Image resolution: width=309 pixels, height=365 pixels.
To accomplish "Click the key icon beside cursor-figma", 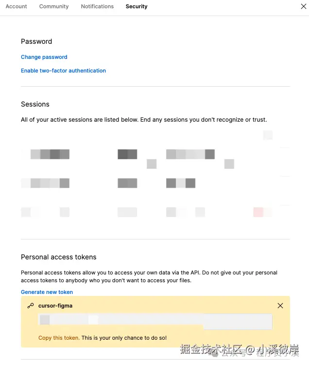I will [31, 306].
